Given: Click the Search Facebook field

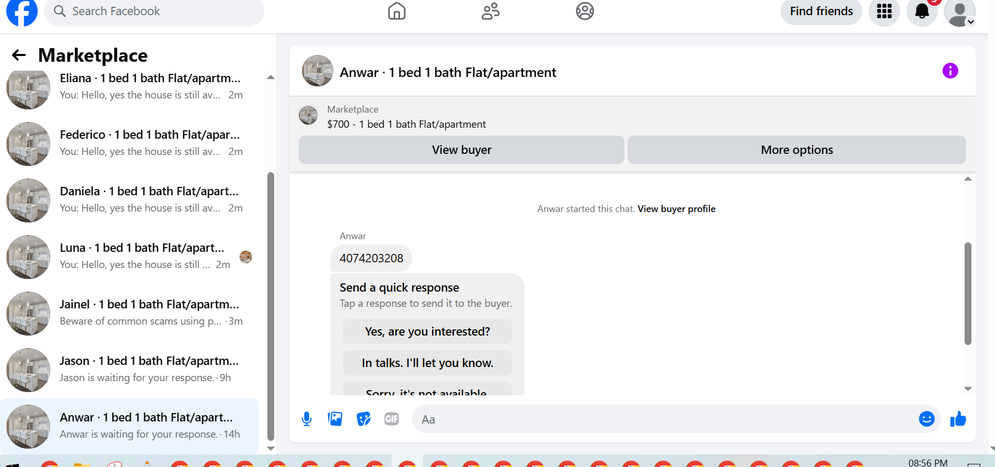Looking at the screenshot, I should (154, 12).
